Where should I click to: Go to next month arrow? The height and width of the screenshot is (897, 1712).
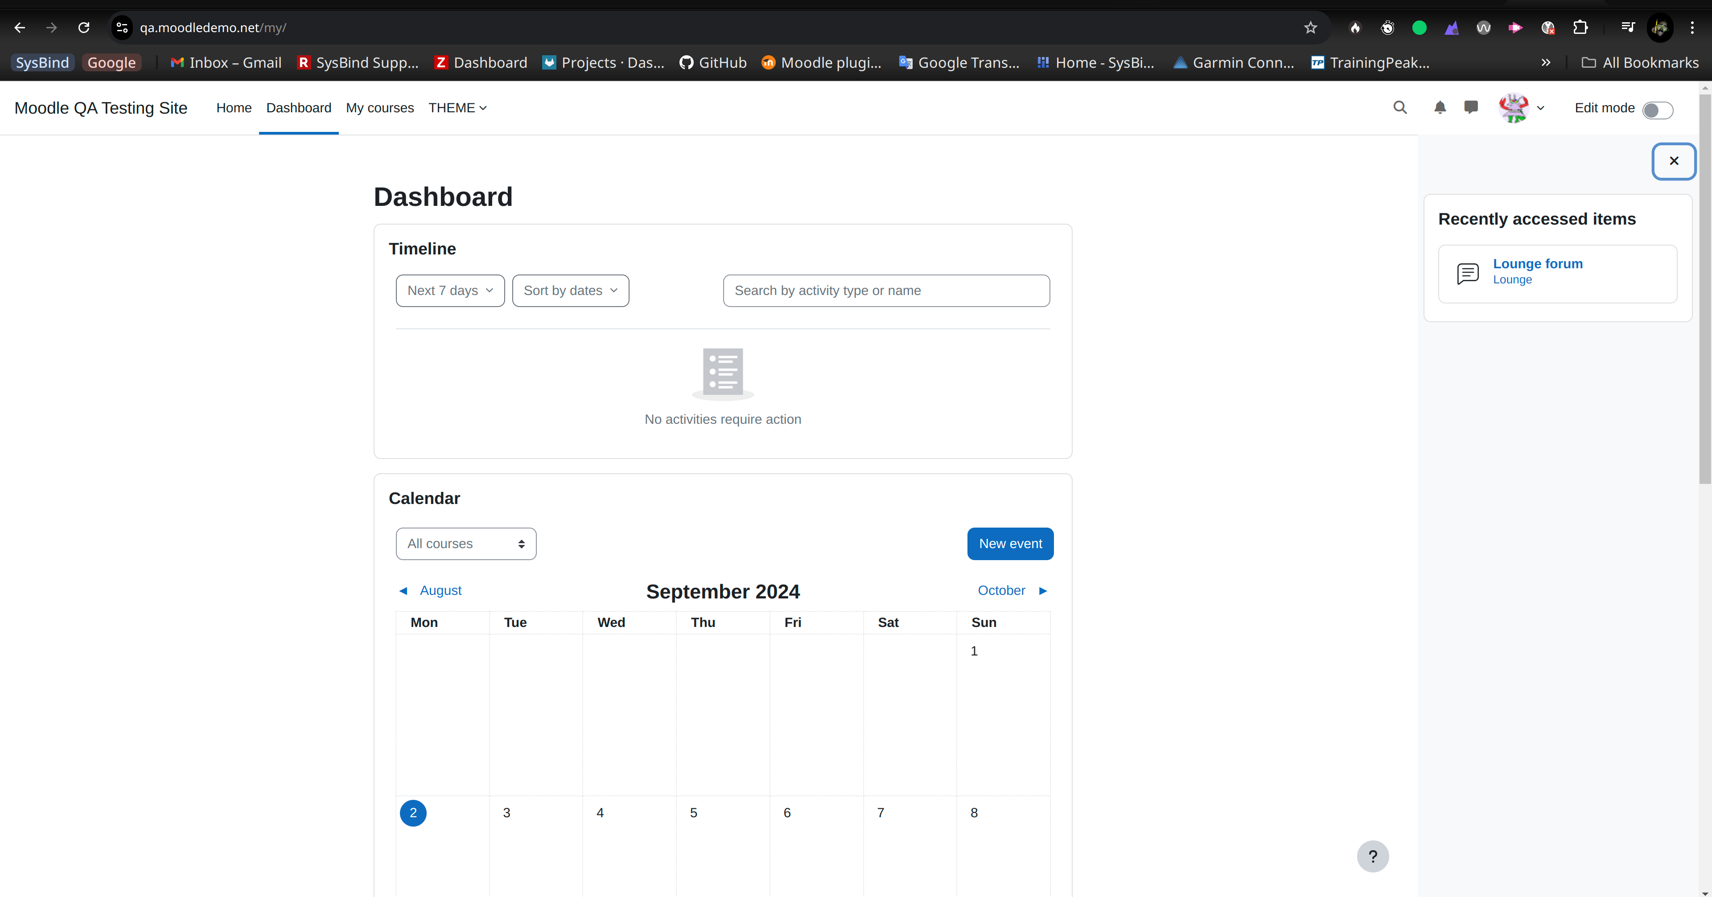1043,591
